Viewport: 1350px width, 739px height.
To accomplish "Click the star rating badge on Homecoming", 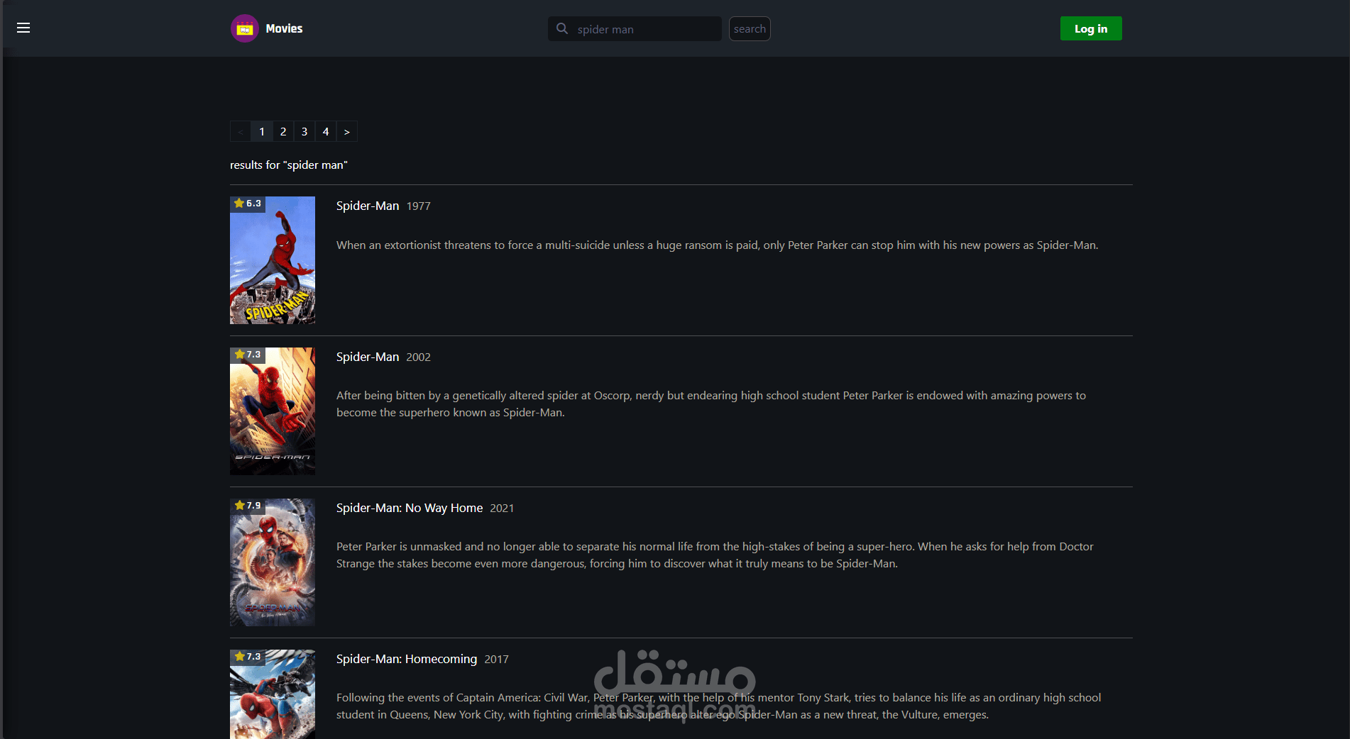I will pyautogui.click(x=248, y=657).
